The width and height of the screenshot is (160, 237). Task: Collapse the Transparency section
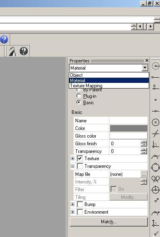point(73,166)
